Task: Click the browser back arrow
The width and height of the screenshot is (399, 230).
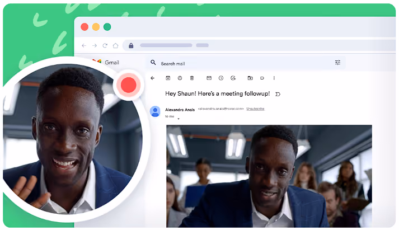Action: point(84,45)
